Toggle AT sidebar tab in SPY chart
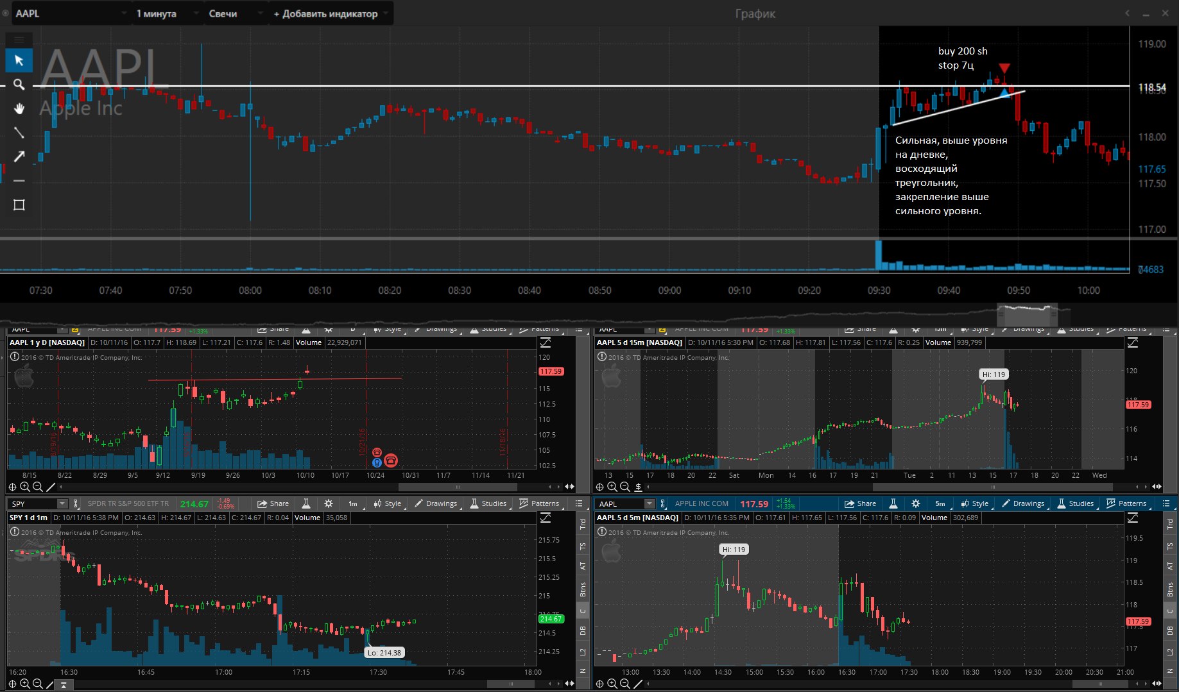 [x=583, y=566]
